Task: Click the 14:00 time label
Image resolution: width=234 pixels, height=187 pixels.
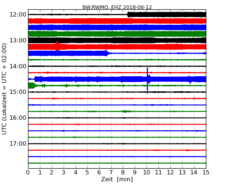Action: (18, 66)
